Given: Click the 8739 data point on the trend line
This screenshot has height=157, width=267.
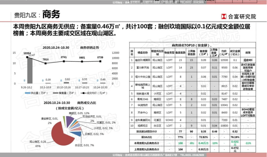Looking at the screenshot, I should [100, 61].
